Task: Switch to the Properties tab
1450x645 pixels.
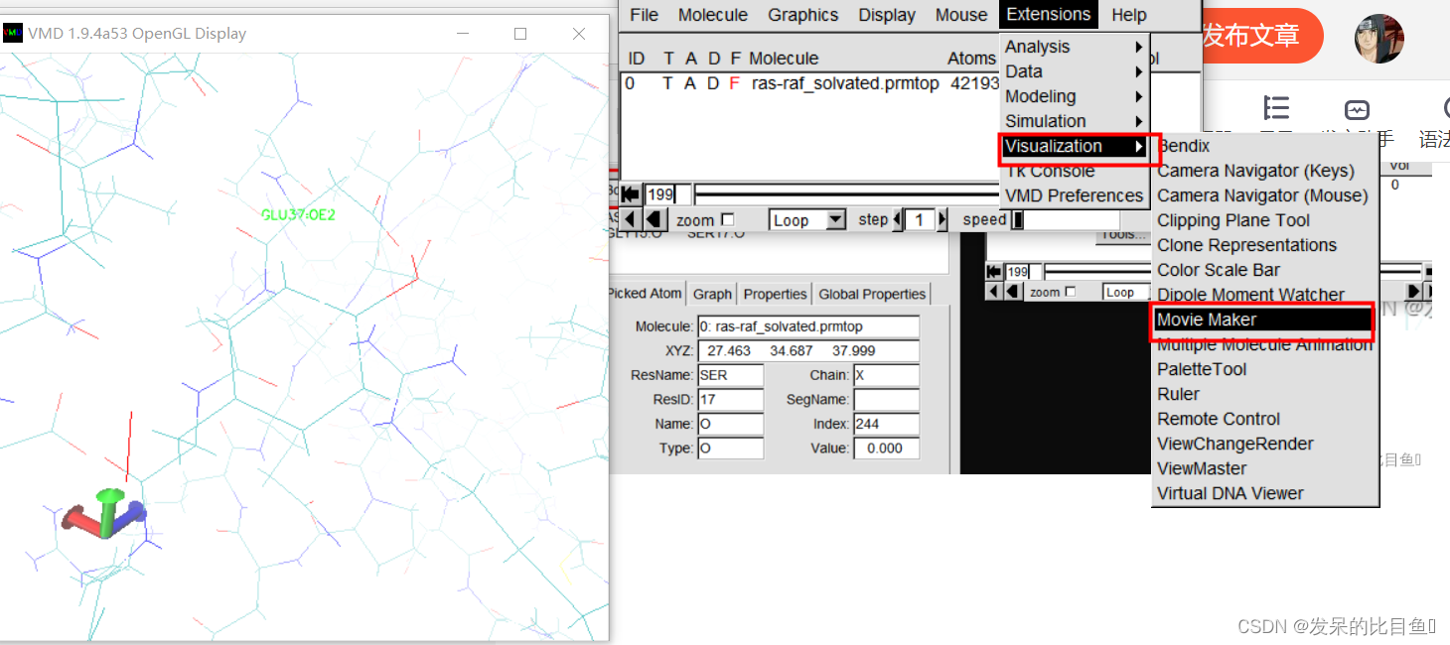Action: pos(775,294)
